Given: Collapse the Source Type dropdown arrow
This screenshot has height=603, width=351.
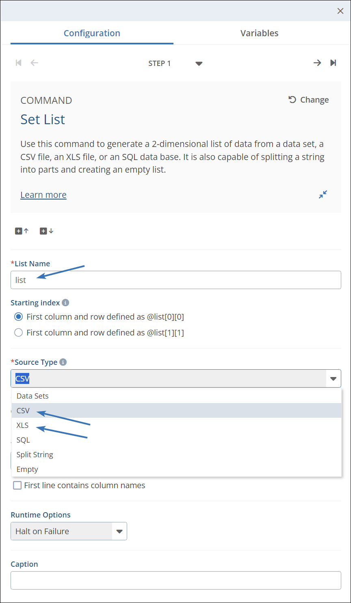Looking at the screenshot, I should [333, 379].
